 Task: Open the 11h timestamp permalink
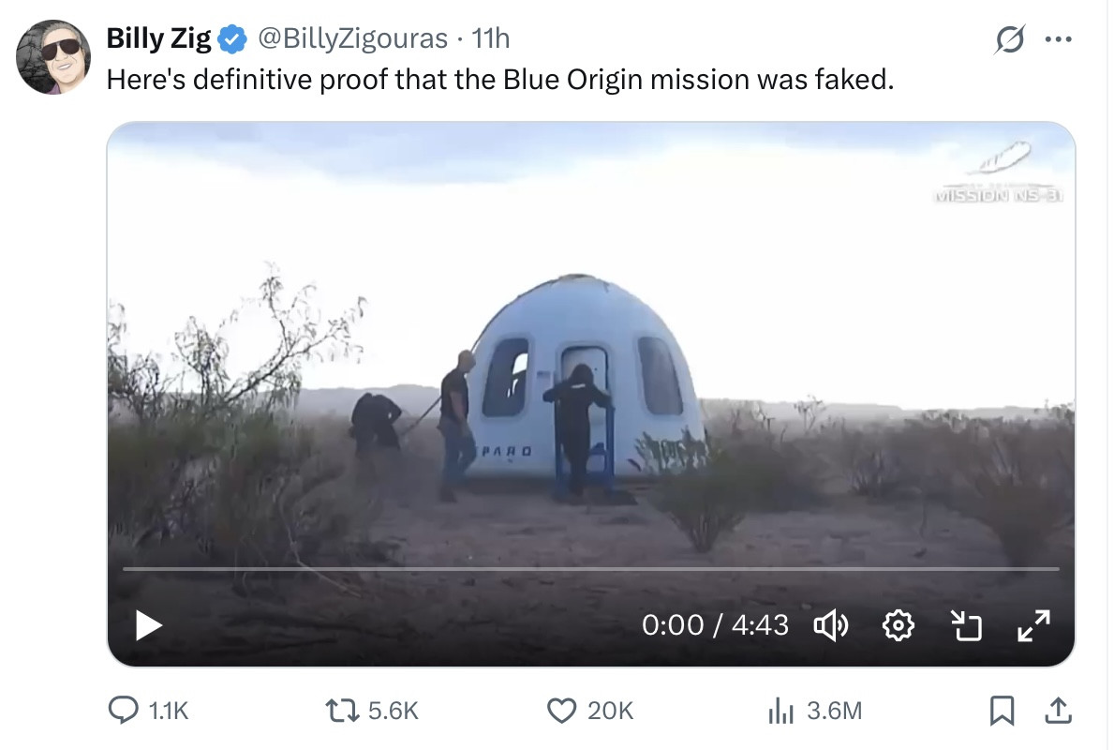(x=491, y=38)
